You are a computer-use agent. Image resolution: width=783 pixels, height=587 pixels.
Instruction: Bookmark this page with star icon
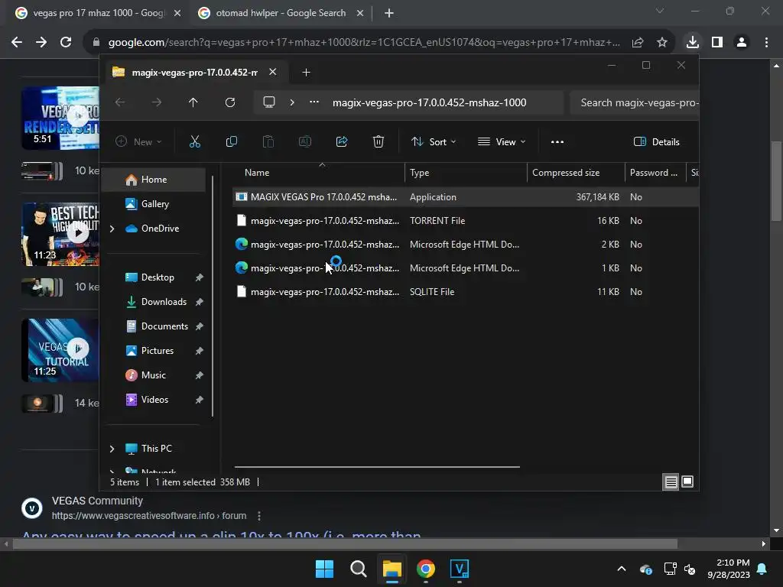click(662, 43)
